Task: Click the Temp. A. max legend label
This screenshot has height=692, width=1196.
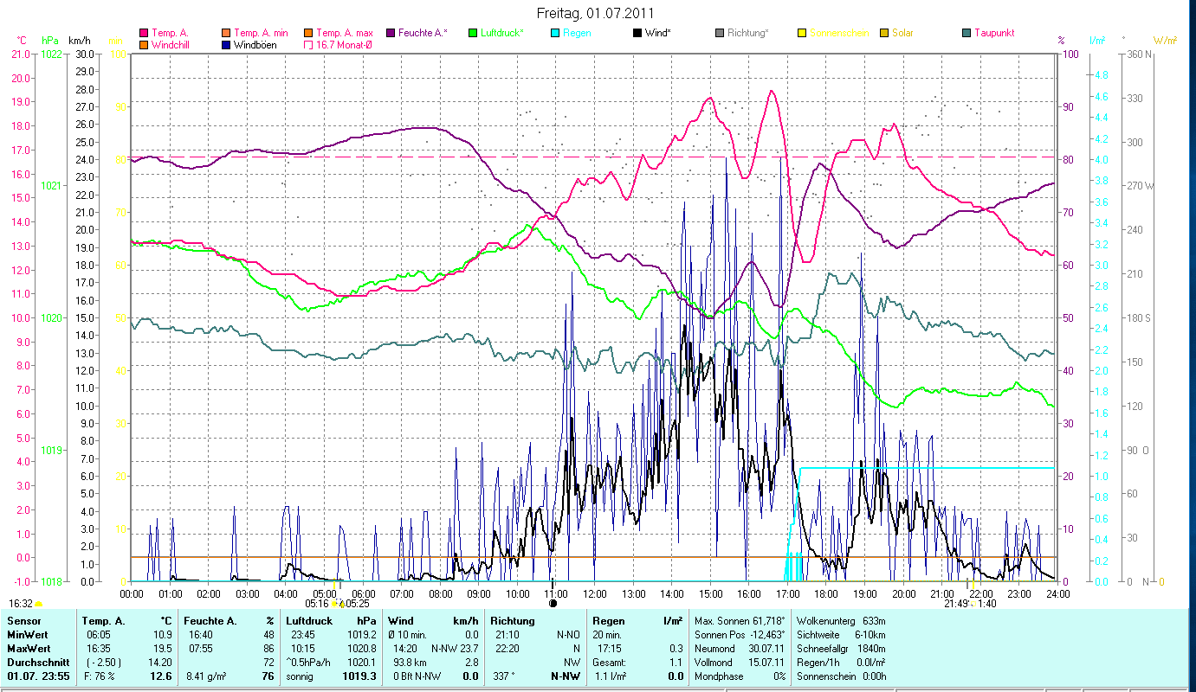Action: click(344, 33)
